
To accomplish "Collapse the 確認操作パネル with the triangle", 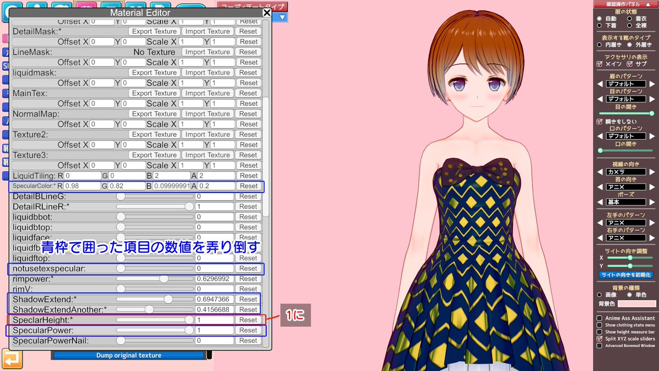I will click(648, 4).
